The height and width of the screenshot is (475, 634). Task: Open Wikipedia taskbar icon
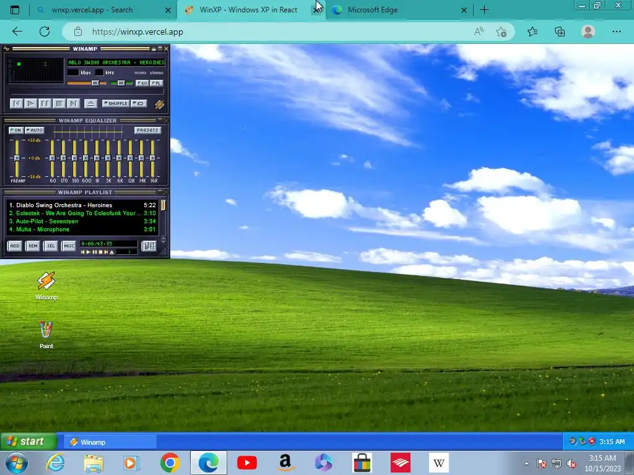439,463
